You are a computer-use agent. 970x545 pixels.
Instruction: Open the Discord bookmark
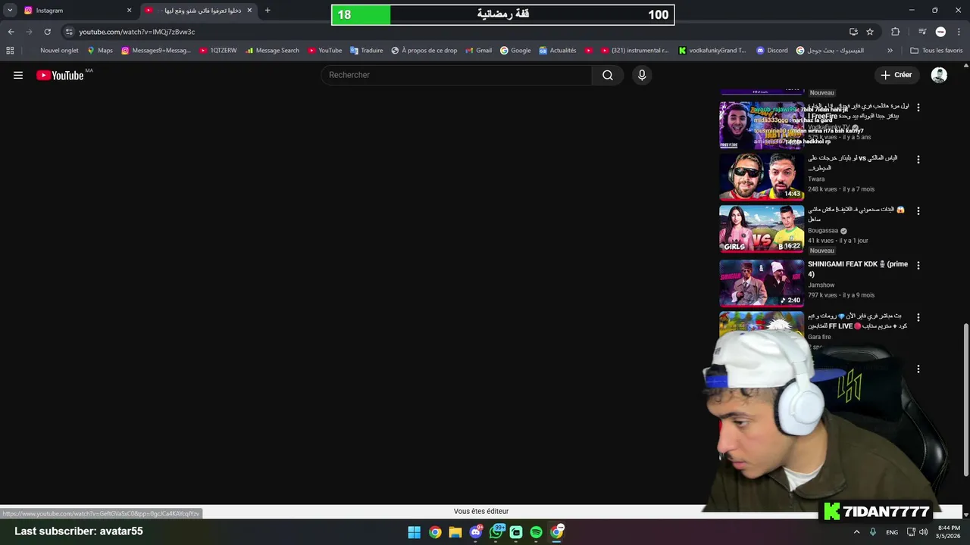(x=772, y=51)
